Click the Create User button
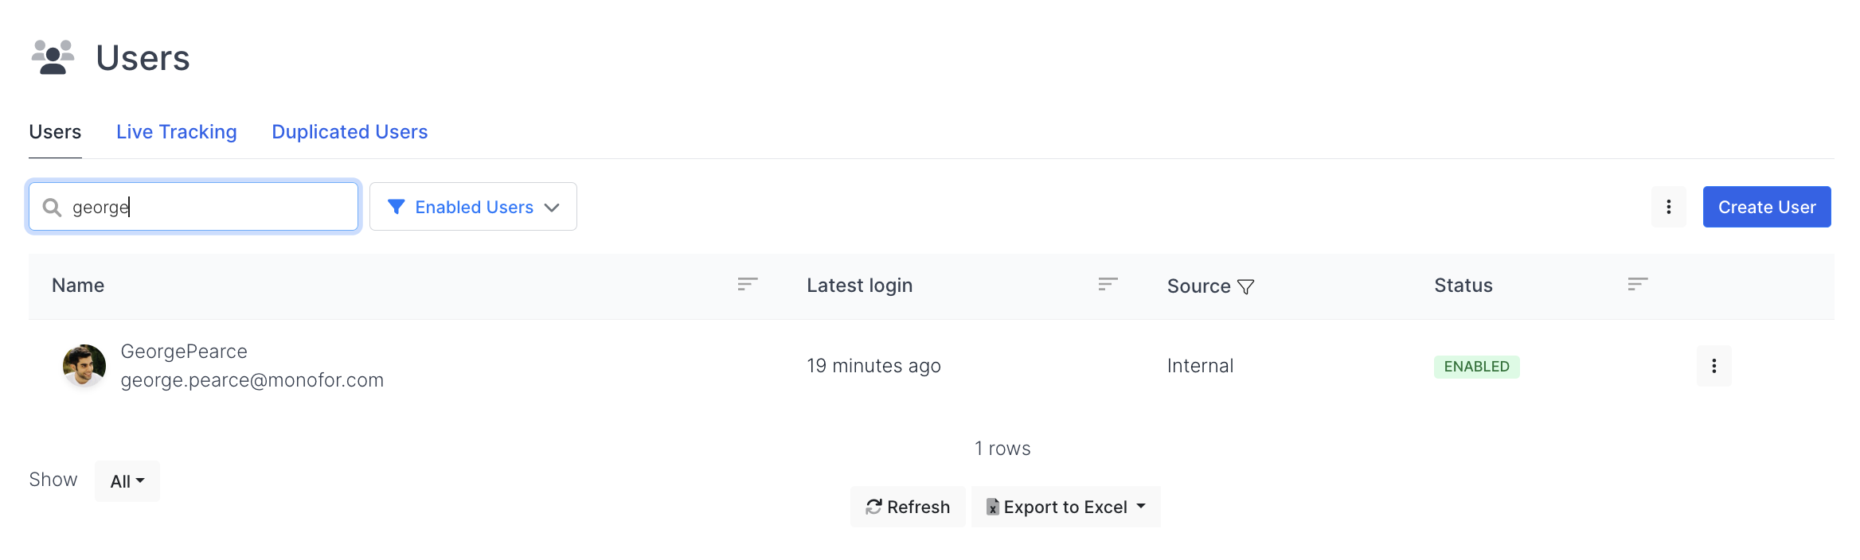 pyautogui.click(x=1766, y=207)
